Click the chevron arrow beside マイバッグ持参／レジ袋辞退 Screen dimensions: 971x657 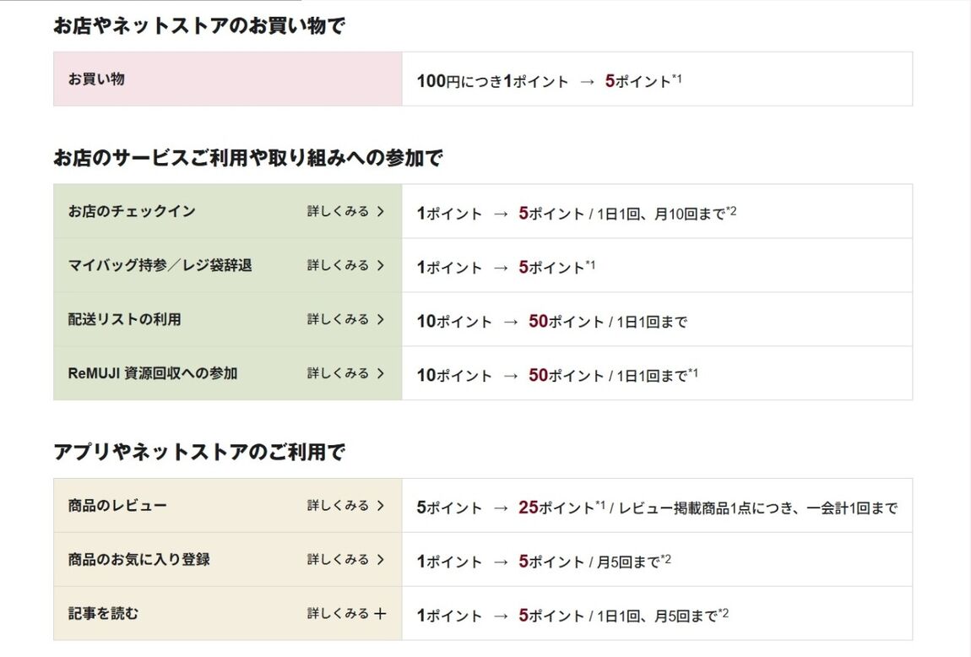(x=381, y=265)
